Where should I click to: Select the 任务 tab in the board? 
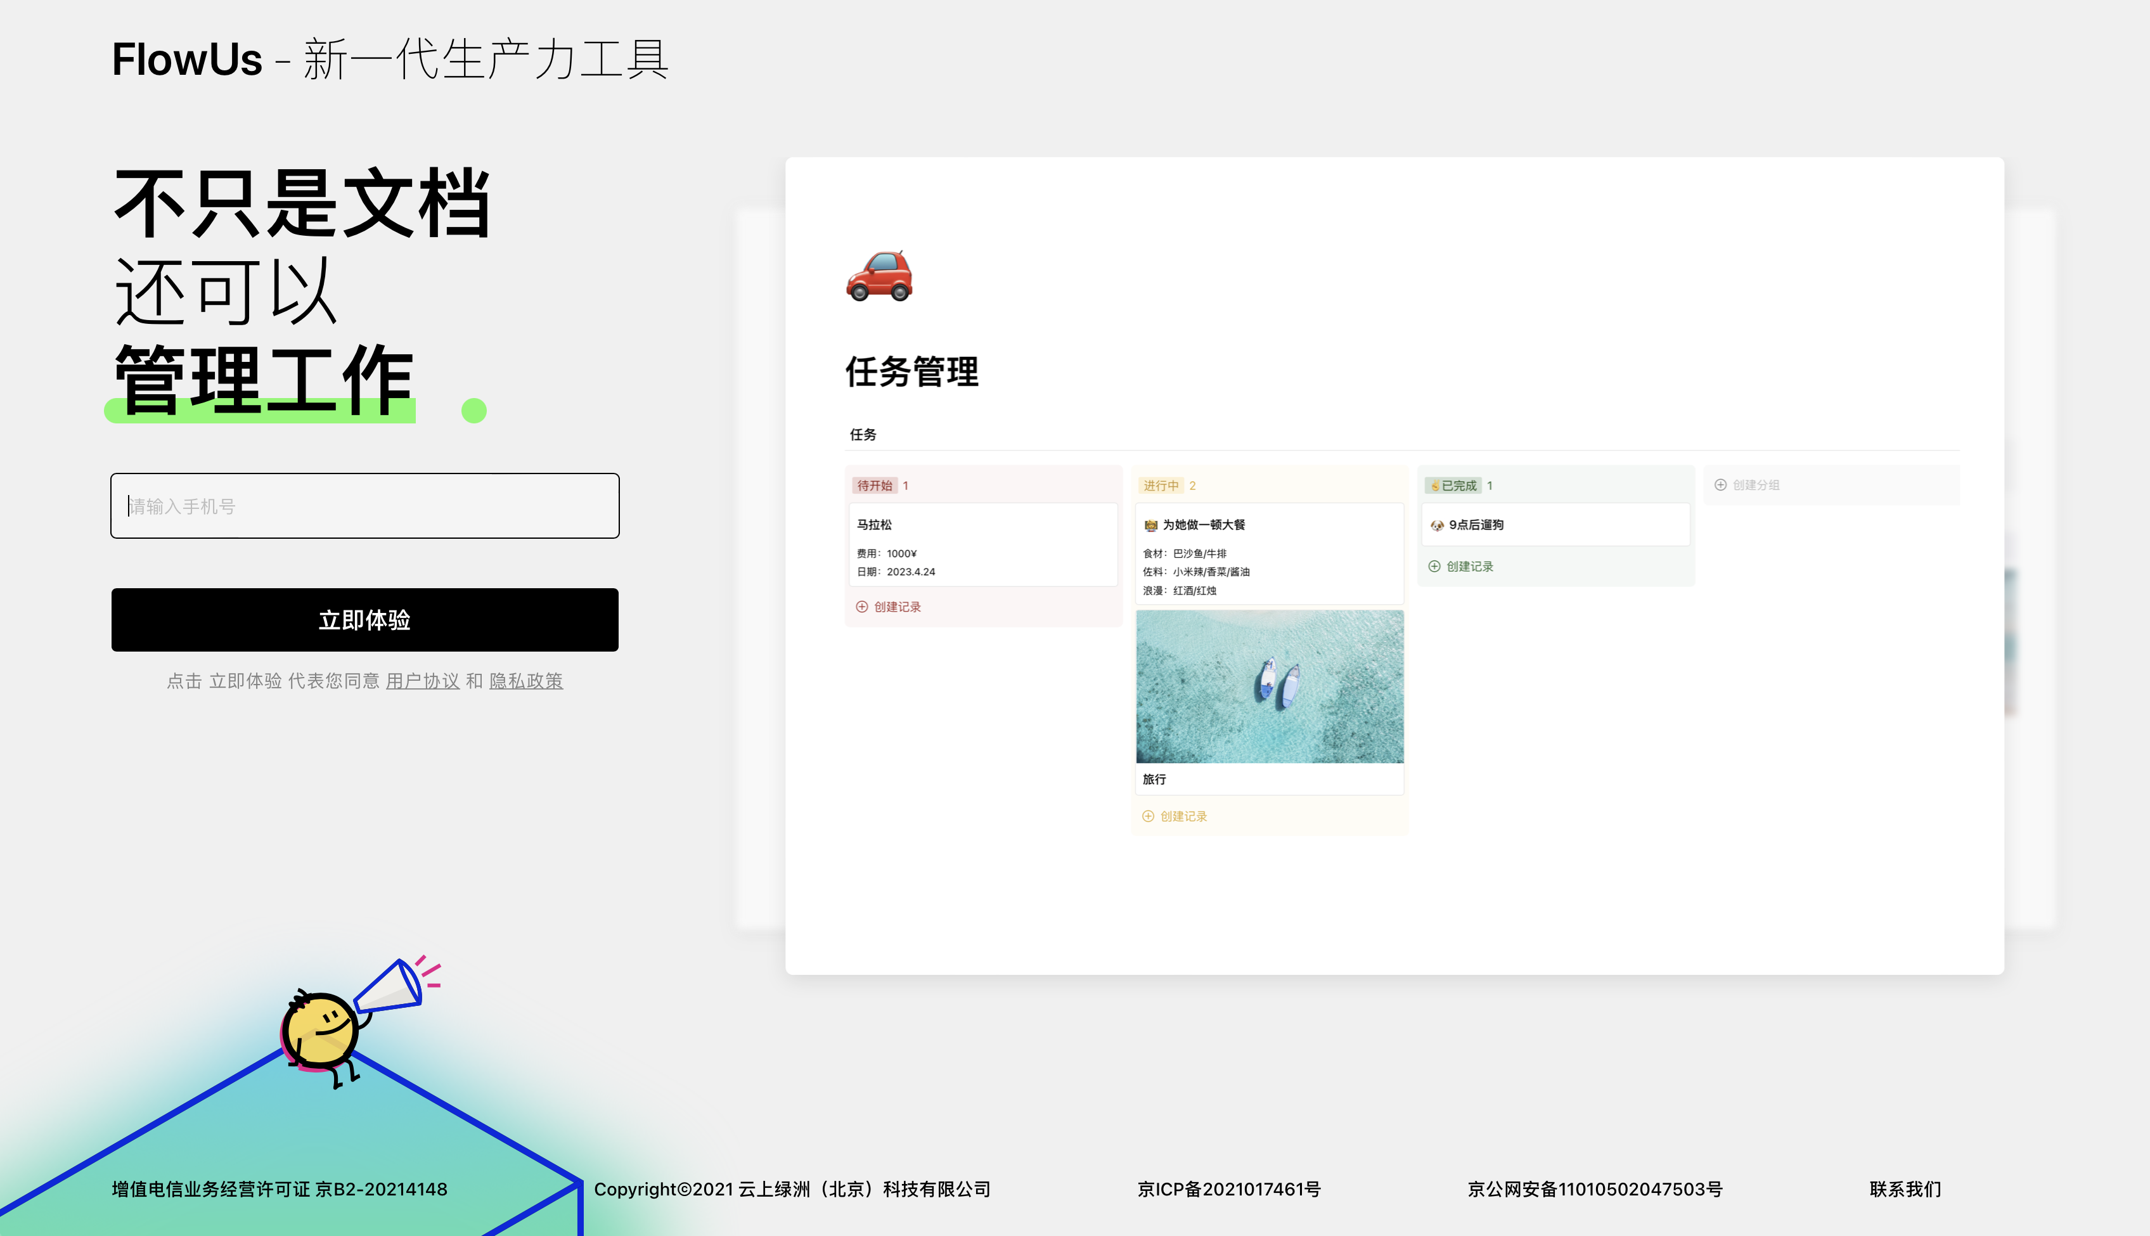(863, 435)
